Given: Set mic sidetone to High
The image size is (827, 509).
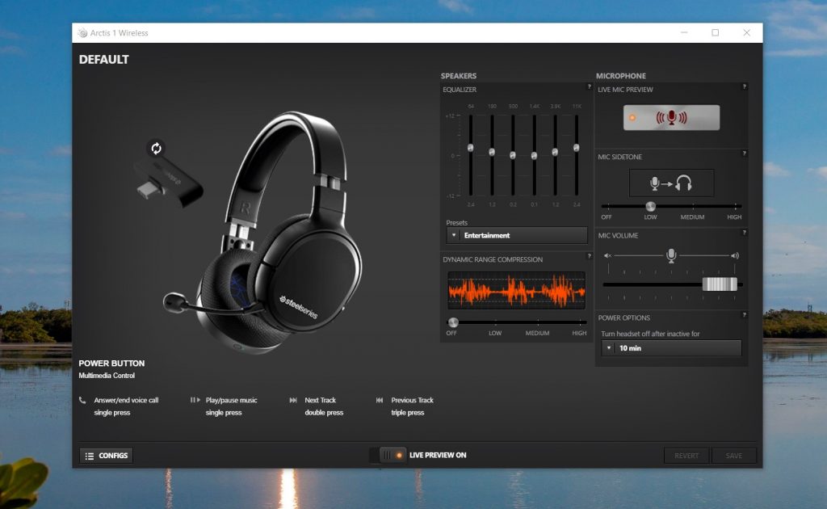Looking at the screenshot, I should (734, 217).
